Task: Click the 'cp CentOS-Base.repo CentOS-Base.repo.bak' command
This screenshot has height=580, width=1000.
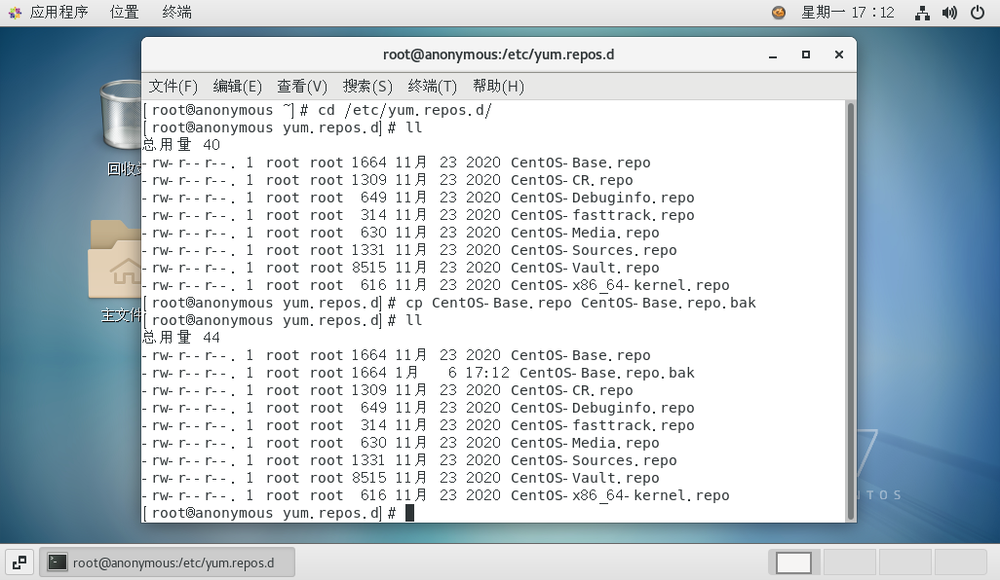Action: pos(581,303)
